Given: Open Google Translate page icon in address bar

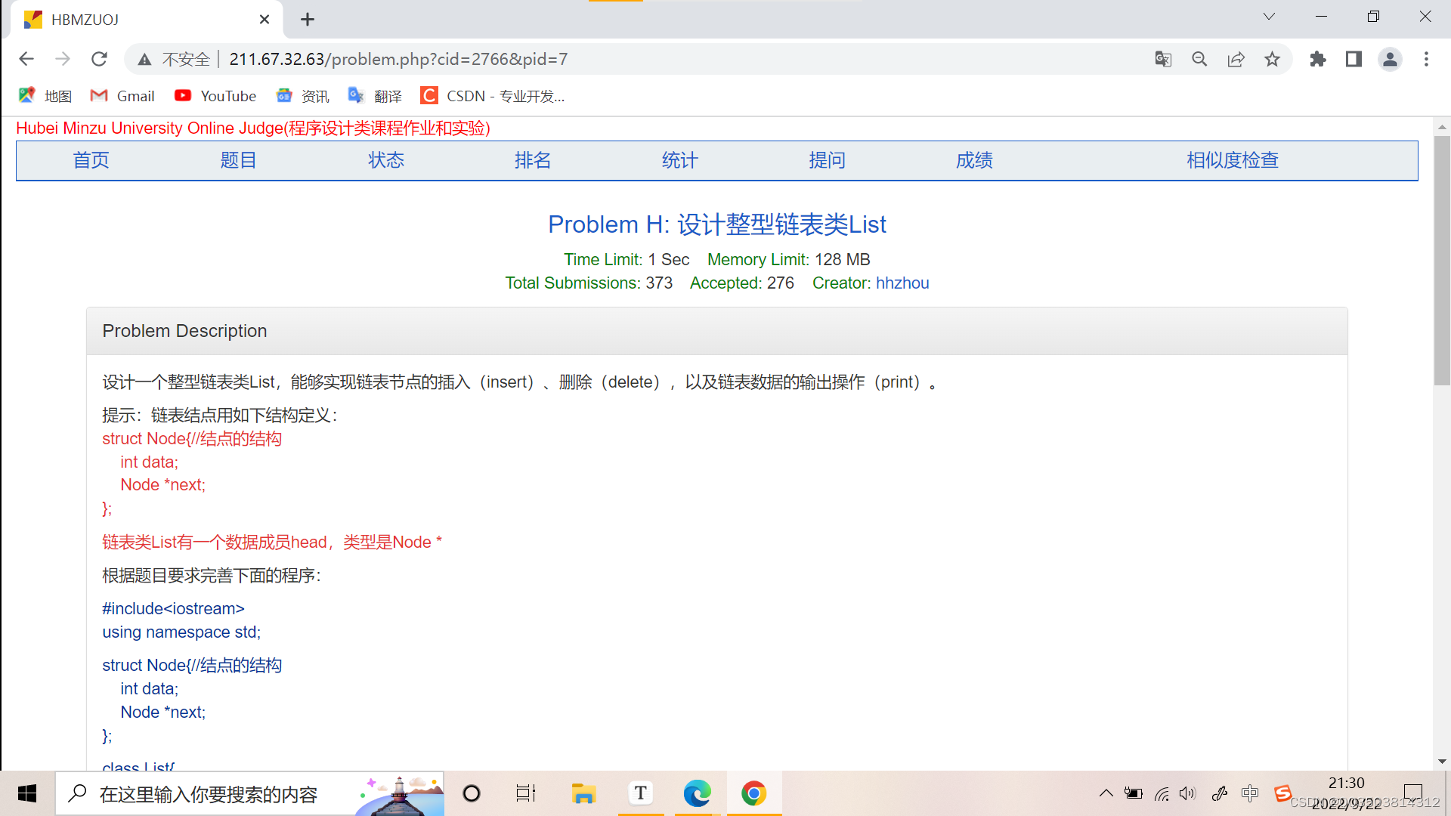Looking at the screenshot, I should click(x=1163, y=59).
